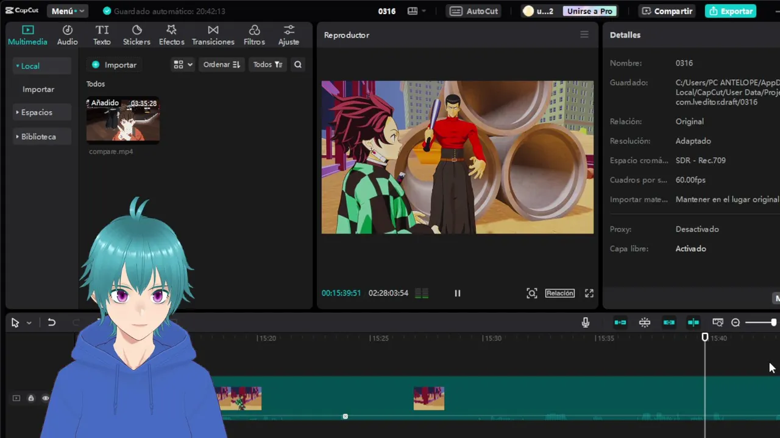Switch to the Texto tab
The height and width of the screenshot is (438, 780).
[102, 35]
